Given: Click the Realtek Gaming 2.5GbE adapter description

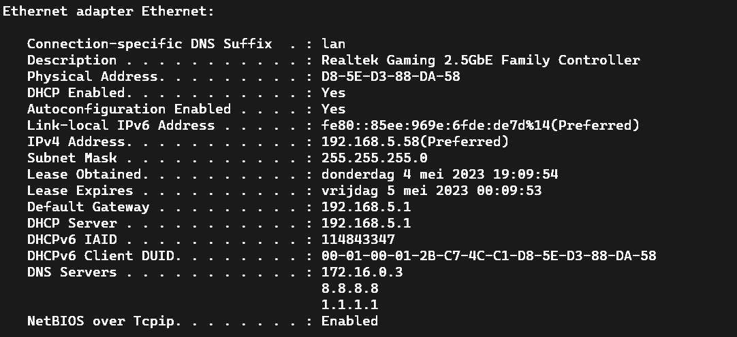Looking at the screenshot, I should [x=480, y=60].
